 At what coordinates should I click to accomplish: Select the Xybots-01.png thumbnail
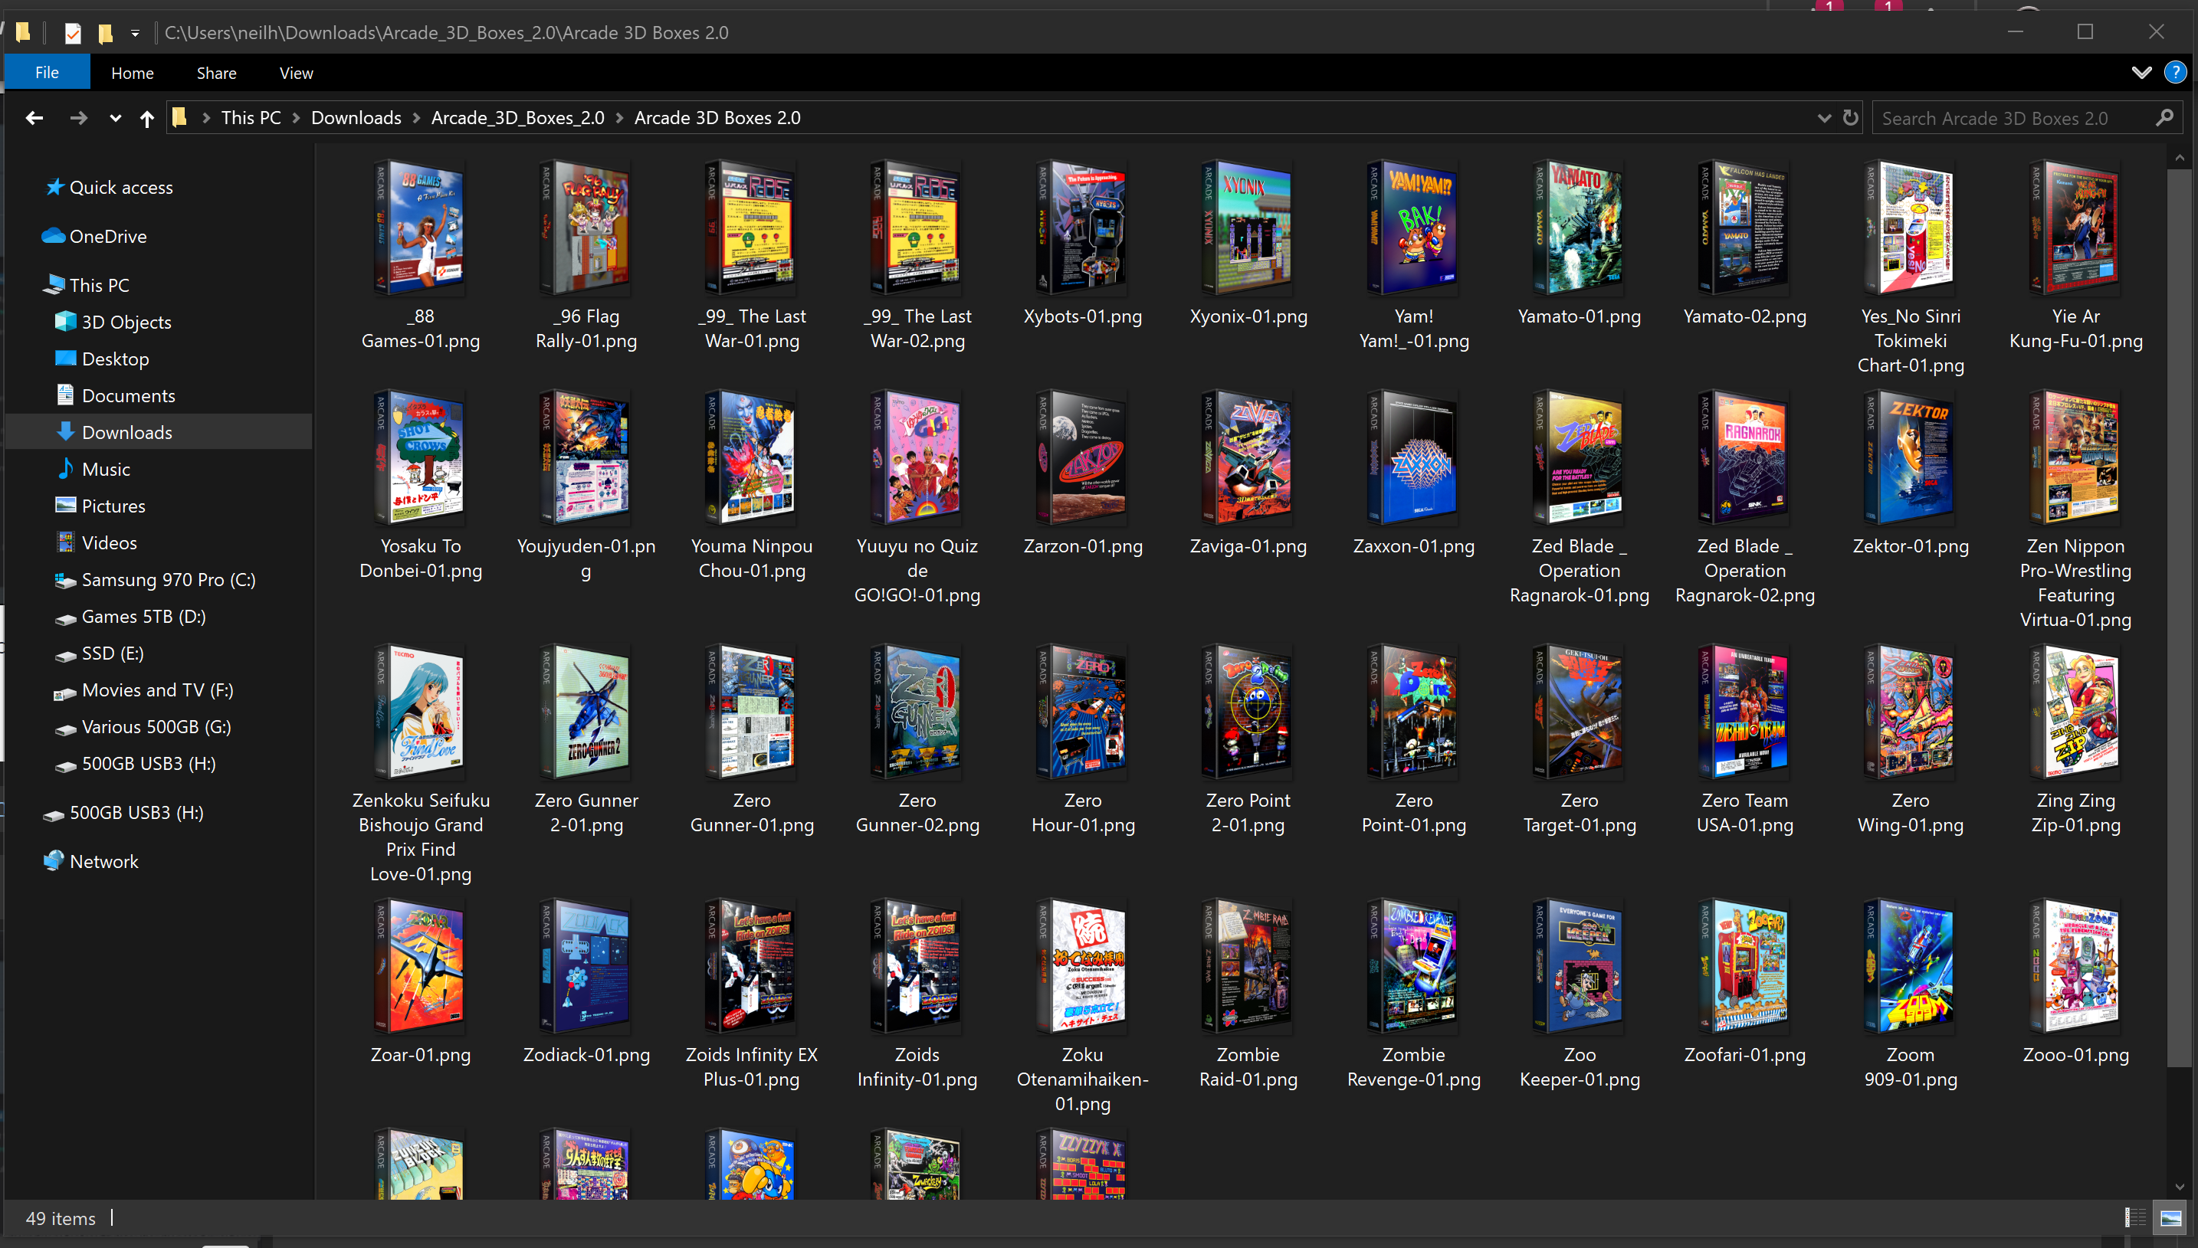[x=1083, y=228]
